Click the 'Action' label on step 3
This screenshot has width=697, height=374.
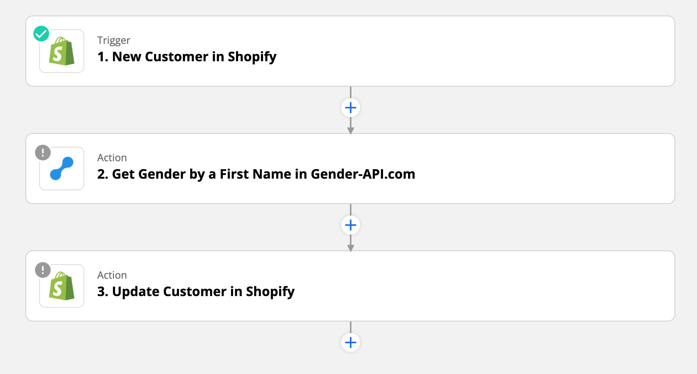coord(112,275)
